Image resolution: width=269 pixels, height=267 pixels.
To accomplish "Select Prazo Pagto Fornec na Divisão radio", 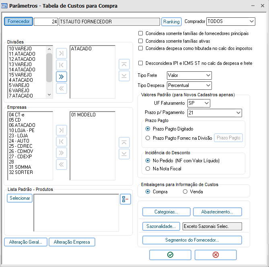I will point(148,138).
